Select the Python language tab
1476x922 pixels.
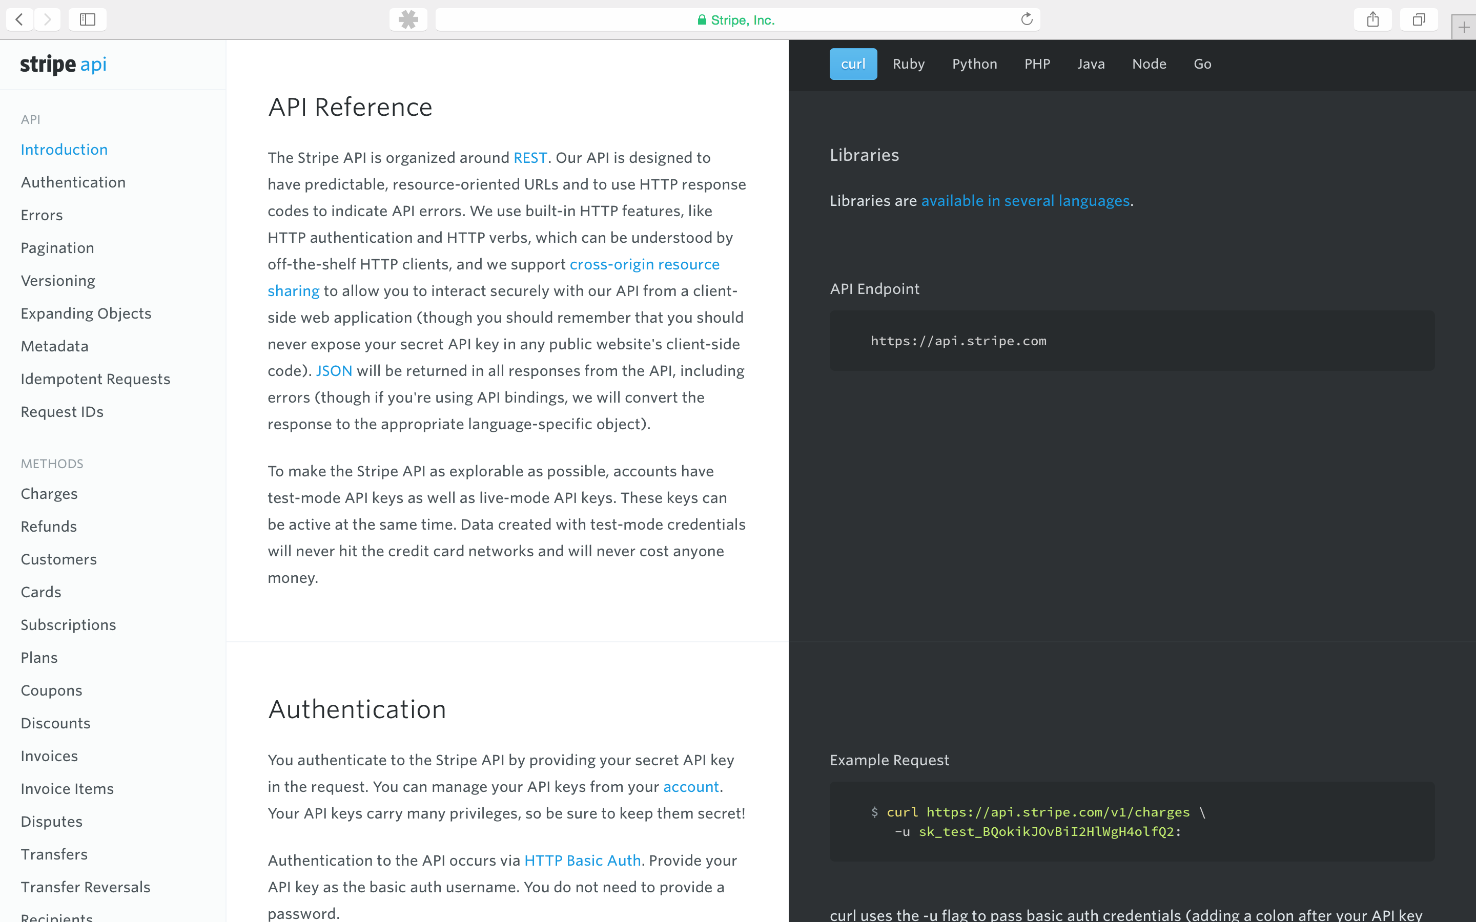(974, 64)
